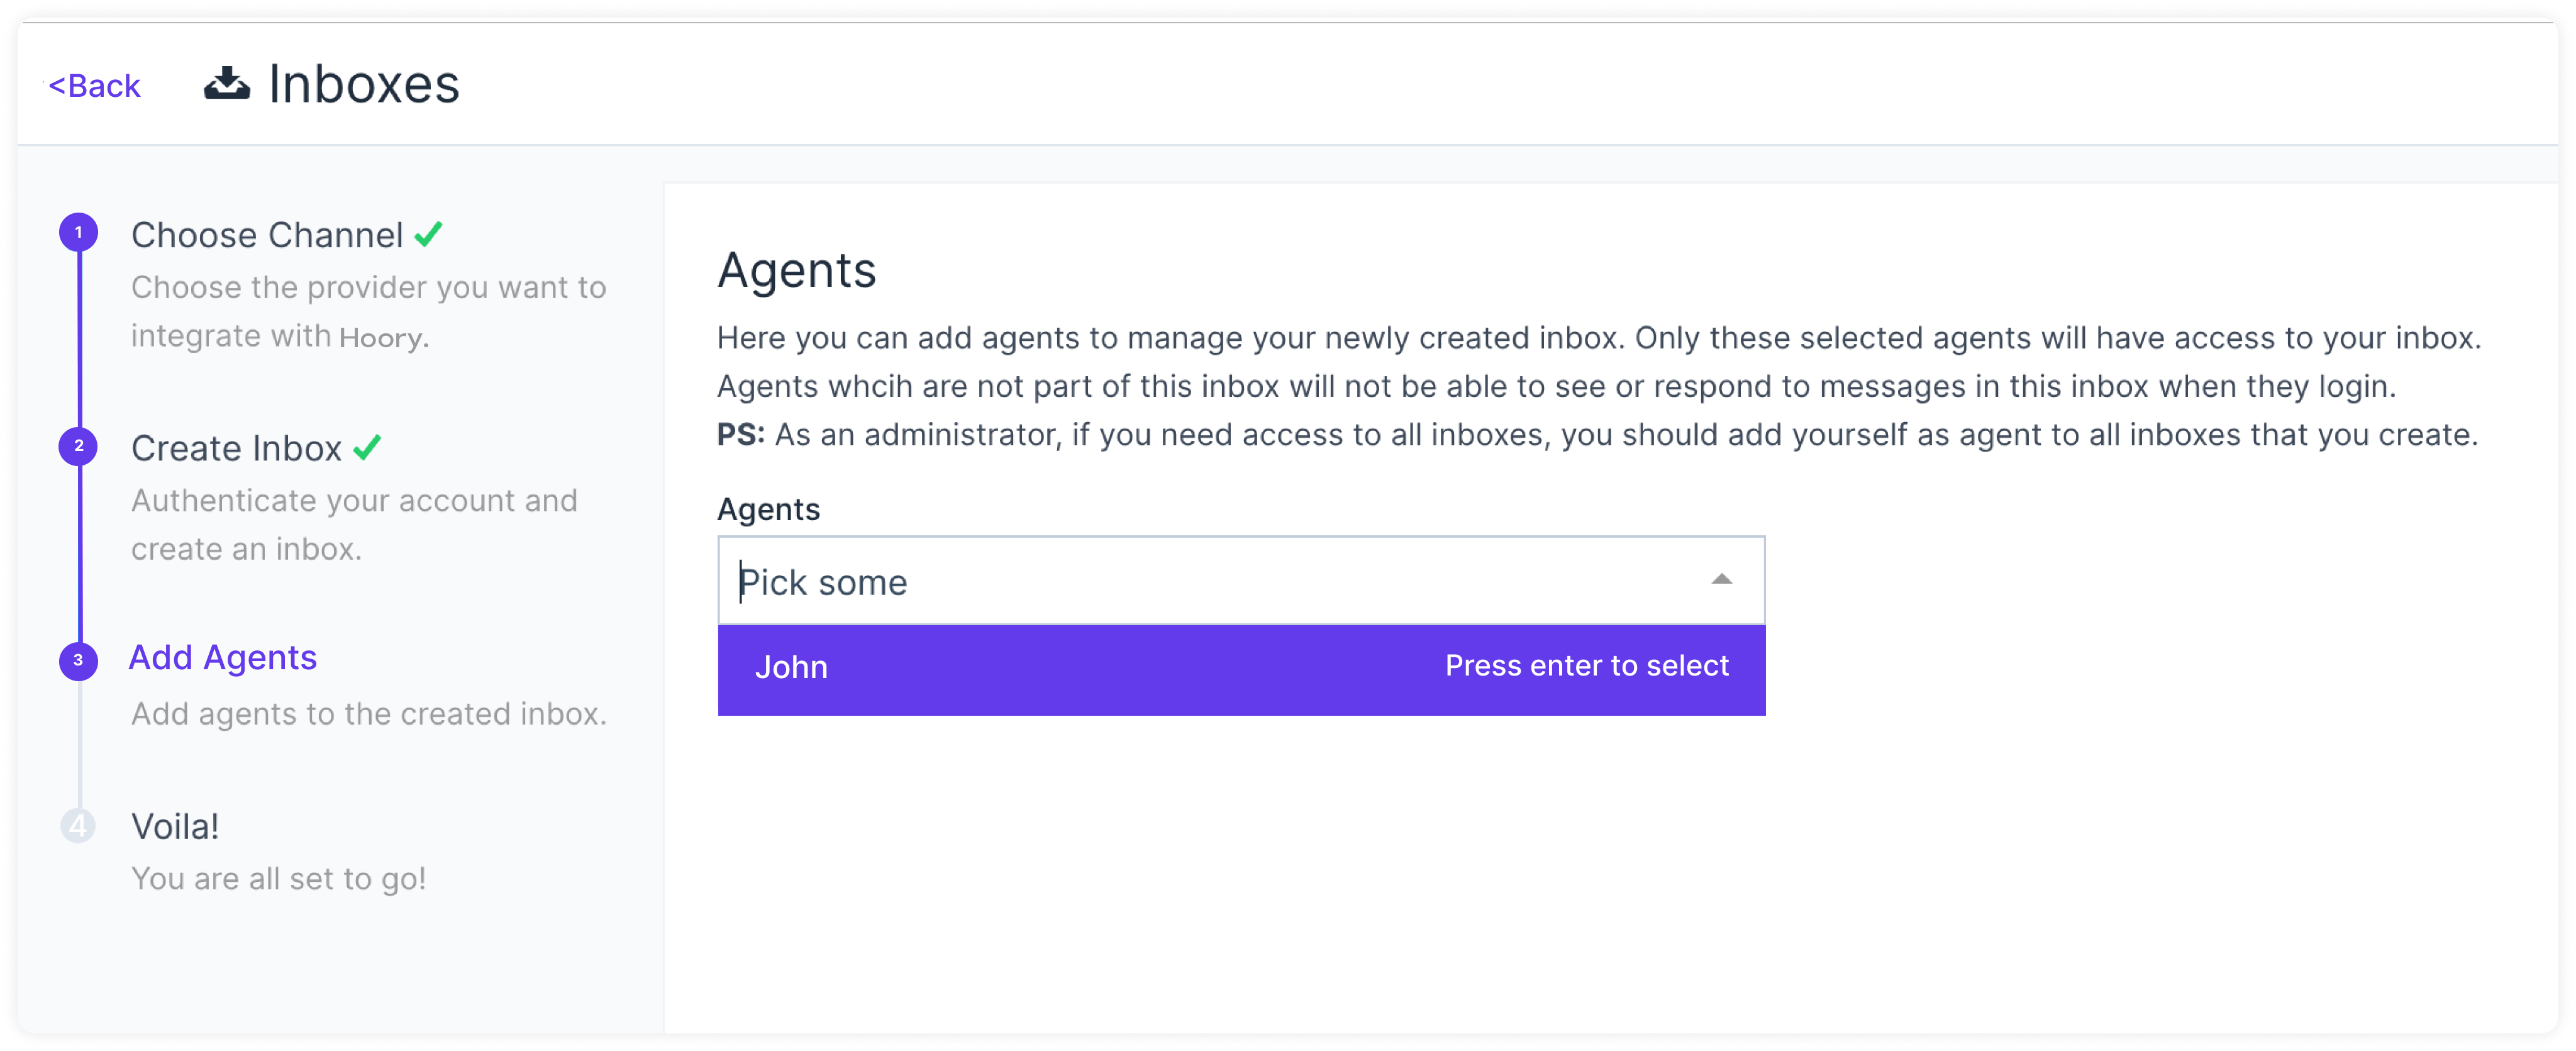
Task: Click 'Add agents to the created inbox' description
Action: point(369,714)
